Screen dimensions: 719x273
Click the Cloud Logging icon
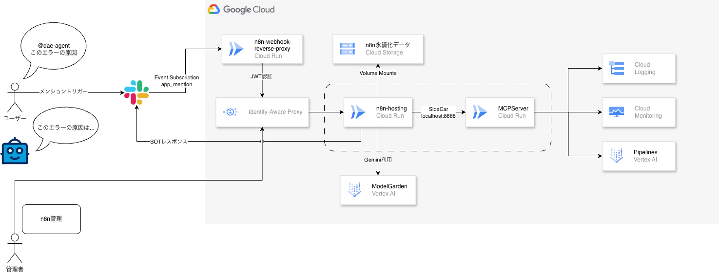coord(617,68)
